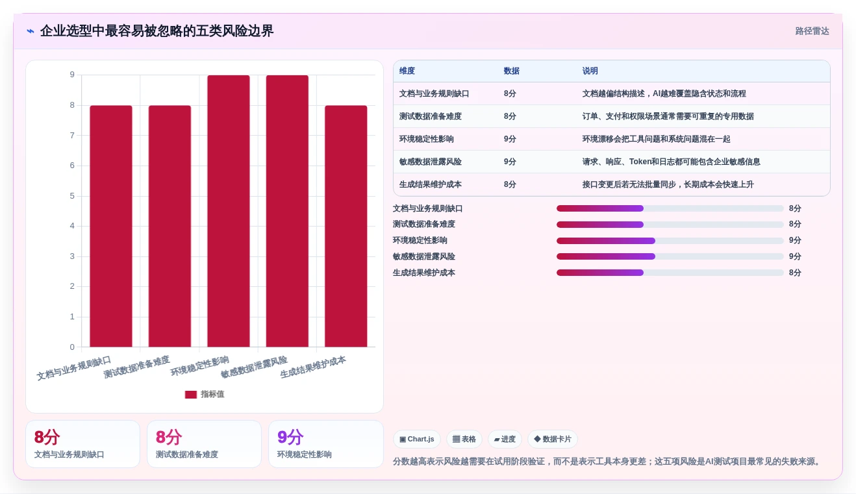Click the footnote starting 分数越高表示风险

609,462
